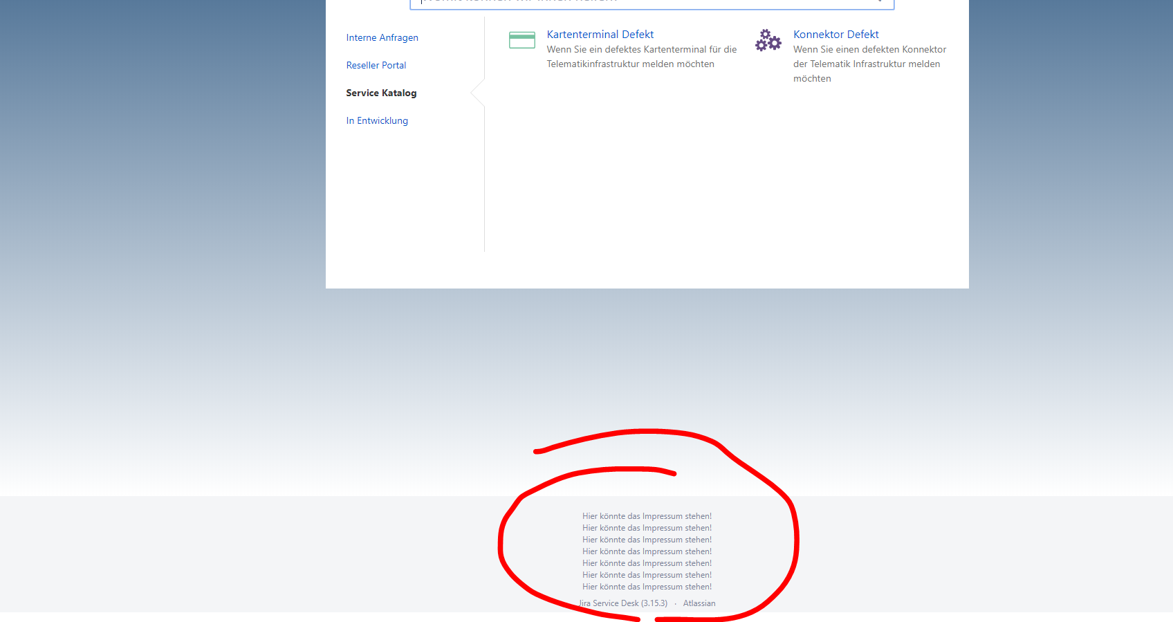This screenshot has height=622, width=1173.
Task: Follow the Jira Service Desk (3.15.3) footer link
Action: click(x=623, y=603)
